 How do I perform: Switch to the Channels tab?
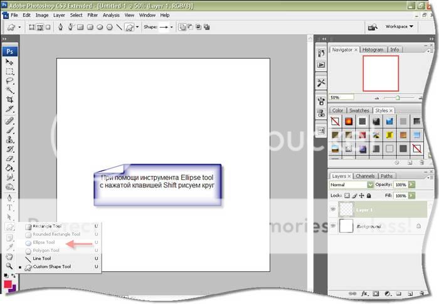click(x=366, y=176)
